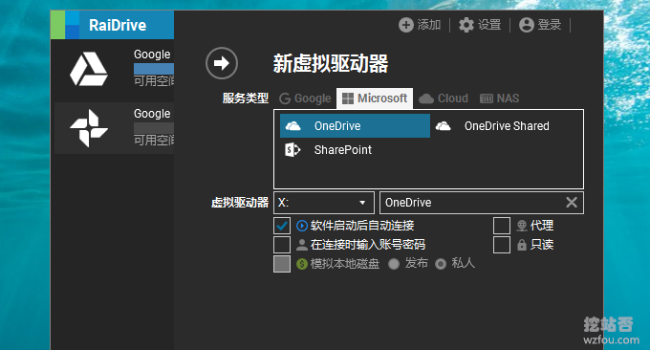
Task: Click the auto-connect play circle icon
Action: click(302, 226)
